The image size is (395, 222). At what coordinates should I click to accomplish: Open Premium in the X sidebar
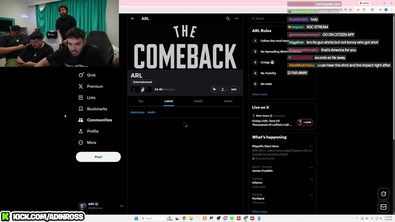[90, 87]
